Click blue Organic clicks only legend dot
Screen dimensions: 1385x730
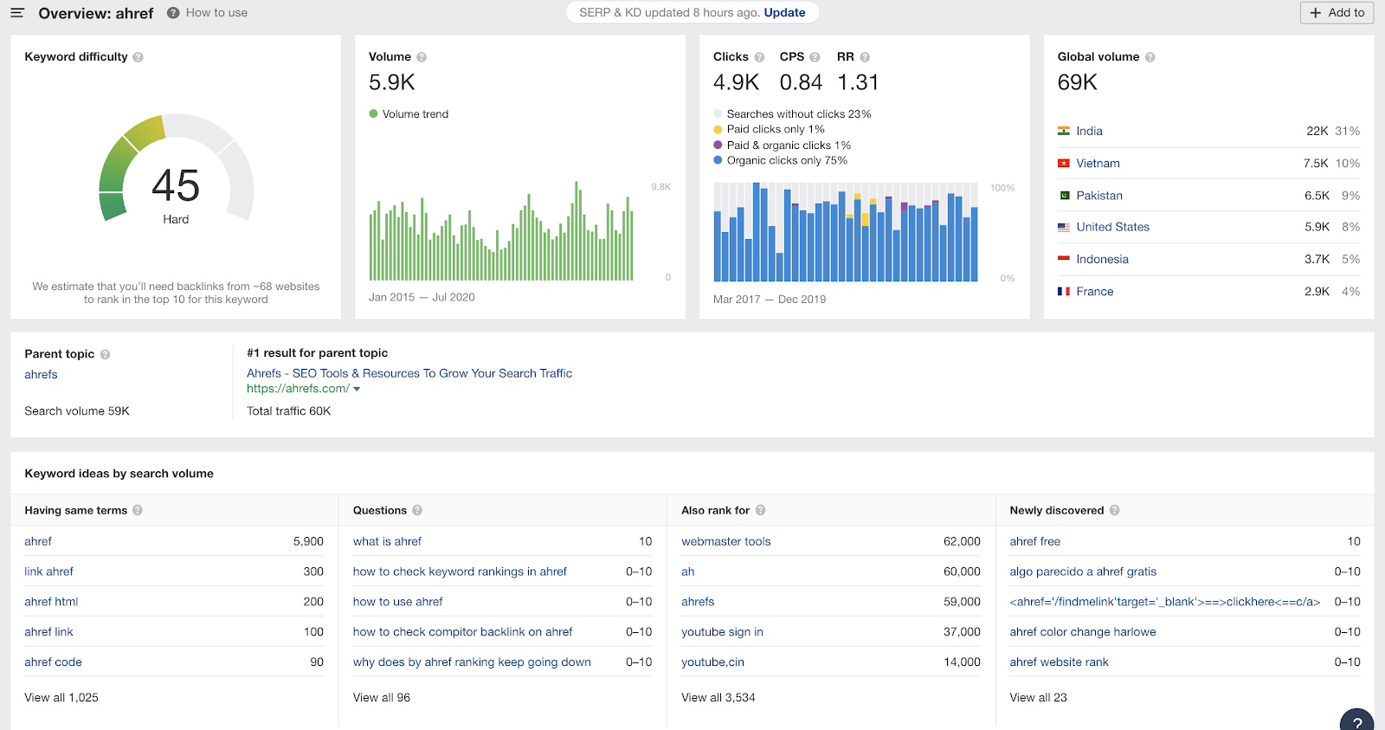pyautogui.click(x=718, y=160)
